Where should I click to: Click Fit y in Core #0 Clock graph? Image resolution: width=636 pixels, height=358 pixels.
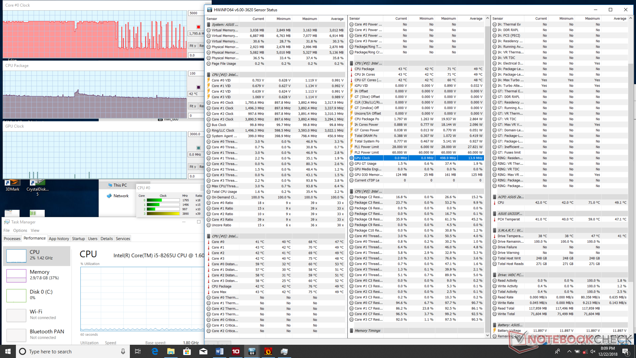(x=193, y=46)
